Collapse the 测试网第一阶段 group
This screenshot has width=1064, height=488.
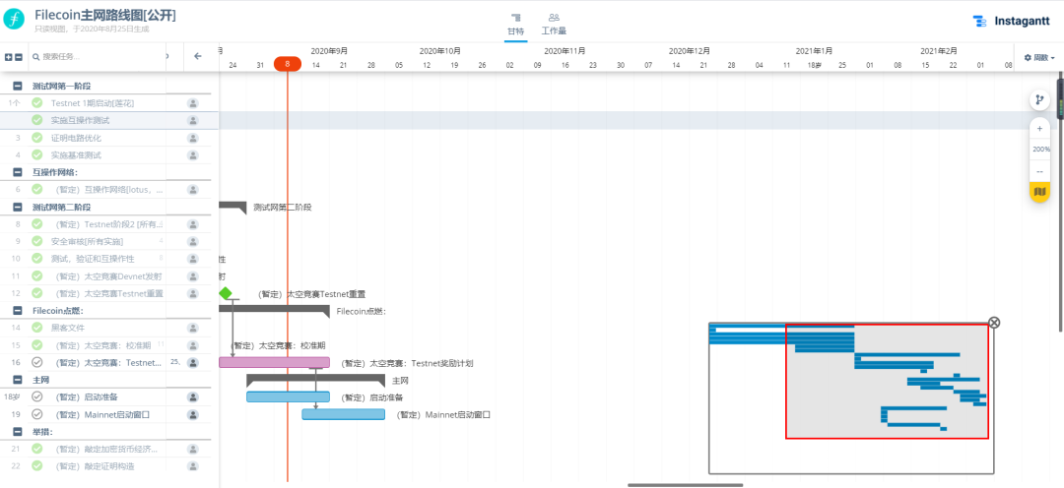pyautogui.click(x=19, y=86)
